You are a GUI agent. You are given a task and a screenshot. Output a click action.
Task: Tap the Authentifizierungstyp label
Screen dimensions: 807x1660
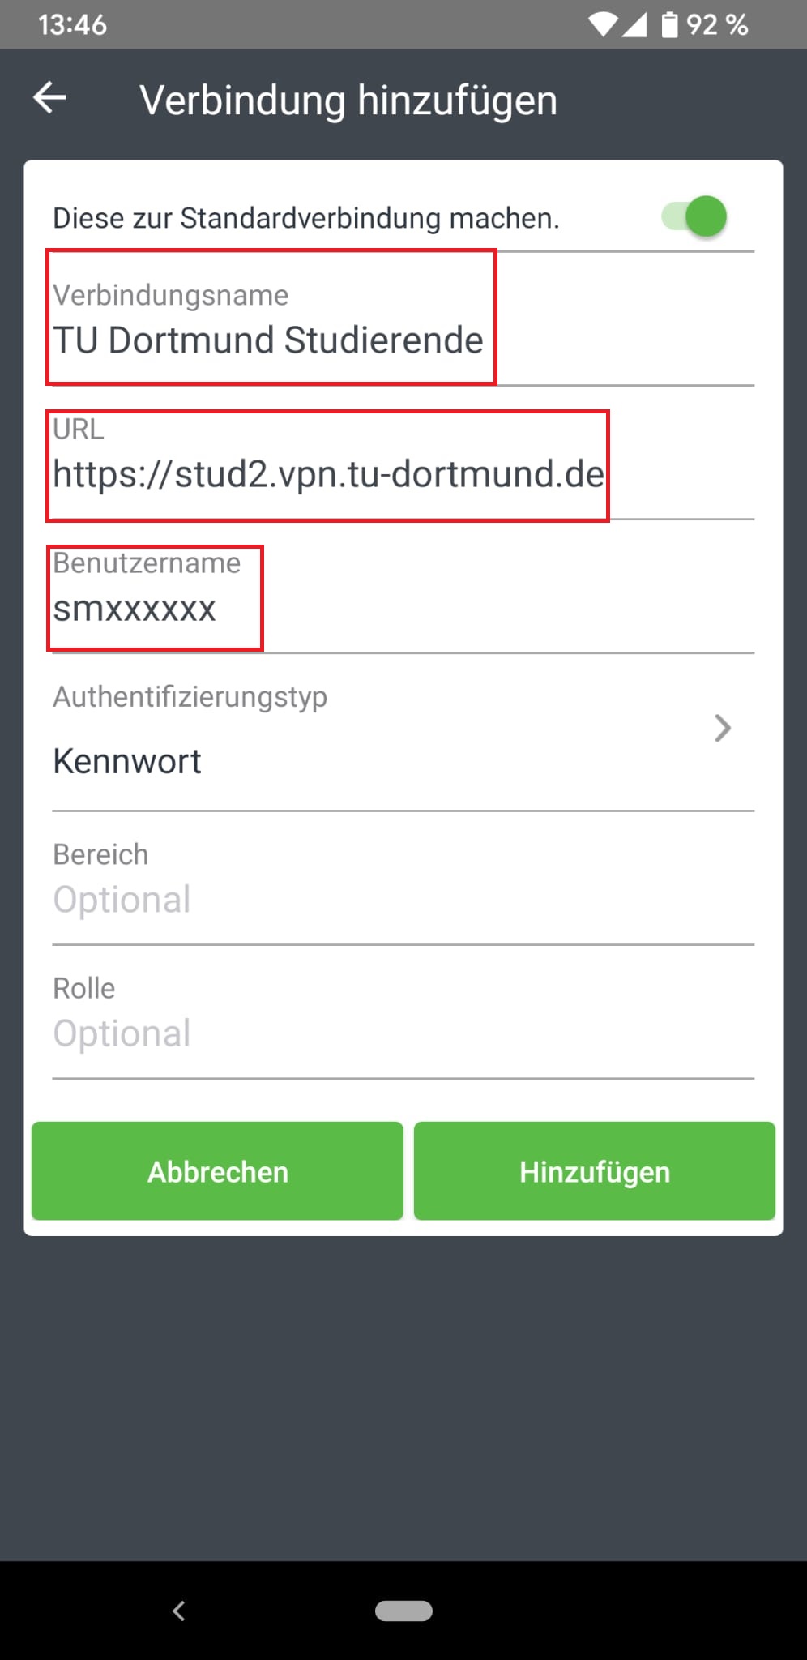(190, 696)
